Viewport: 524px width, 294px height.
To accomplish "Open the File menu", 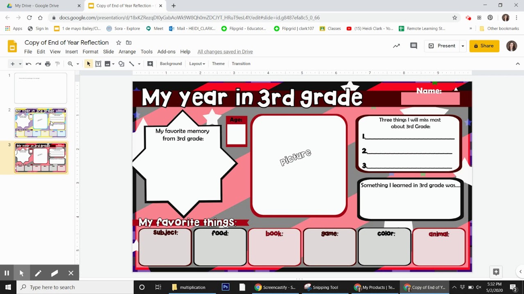I will 28,52.
